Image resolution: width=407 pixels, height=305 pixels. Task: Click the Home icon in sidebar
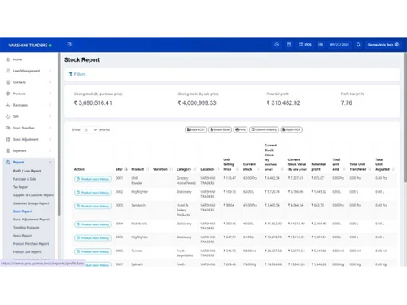(8, 59)
